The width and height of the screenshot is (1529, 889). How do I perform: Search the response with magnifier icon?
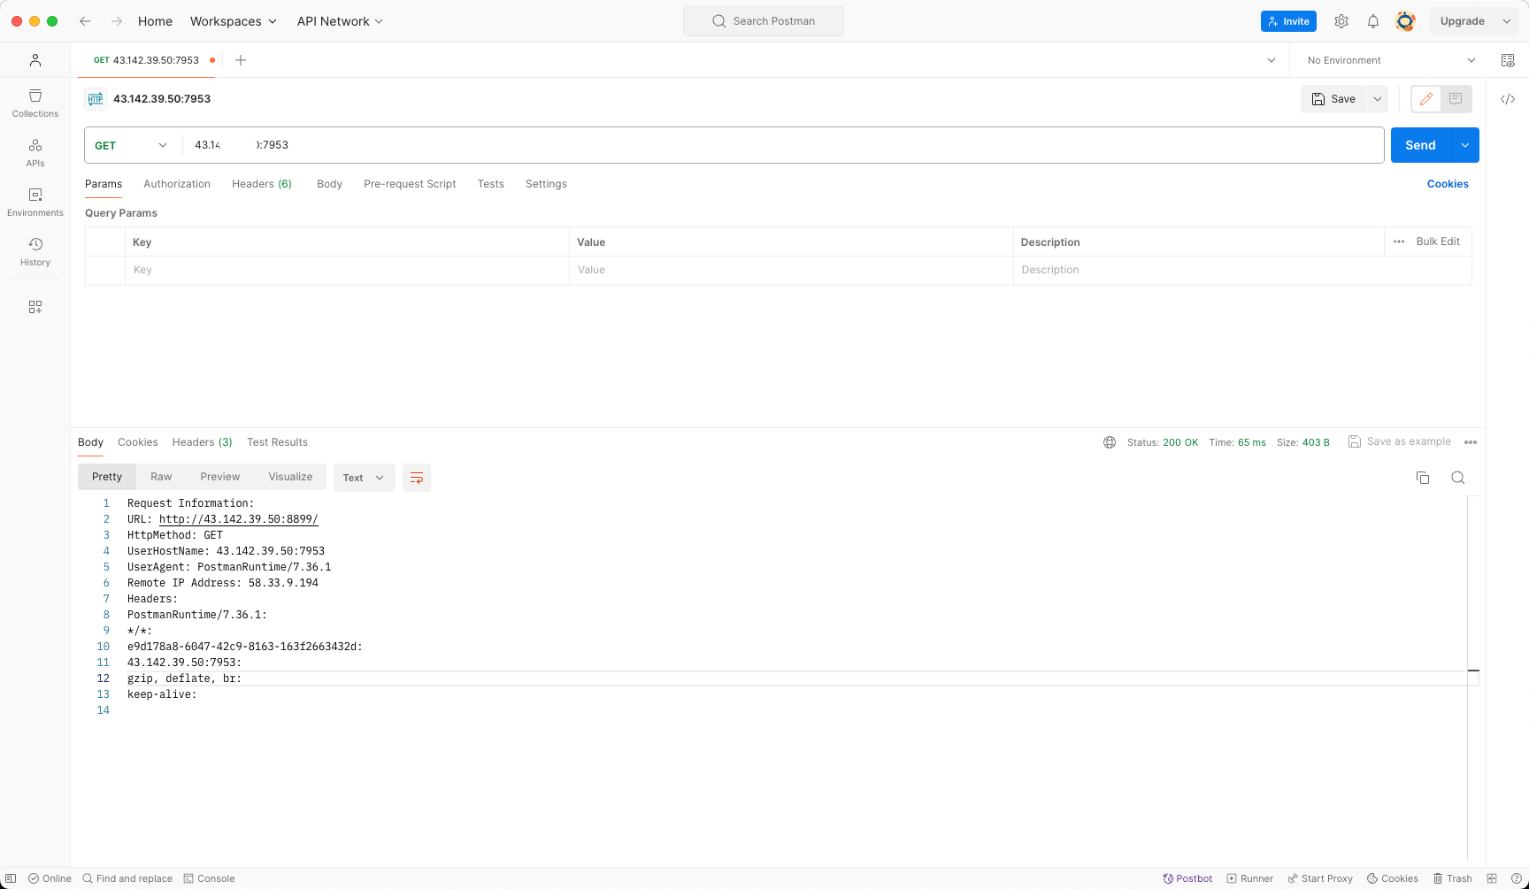coord(1458,478)
